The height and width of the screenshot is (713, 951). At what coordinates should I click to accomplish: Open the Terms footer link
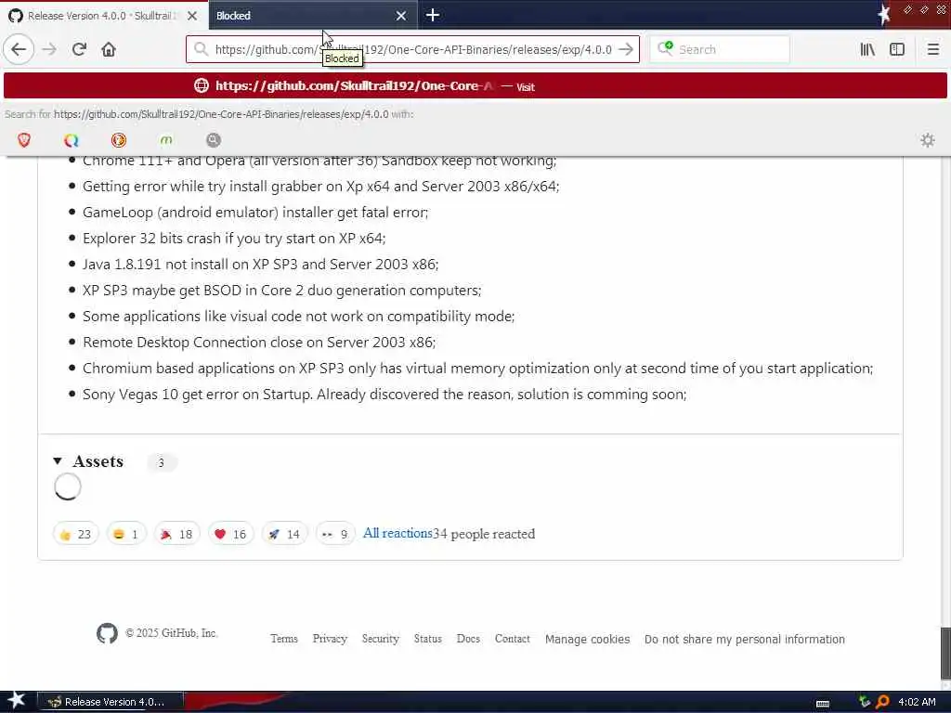284,639
